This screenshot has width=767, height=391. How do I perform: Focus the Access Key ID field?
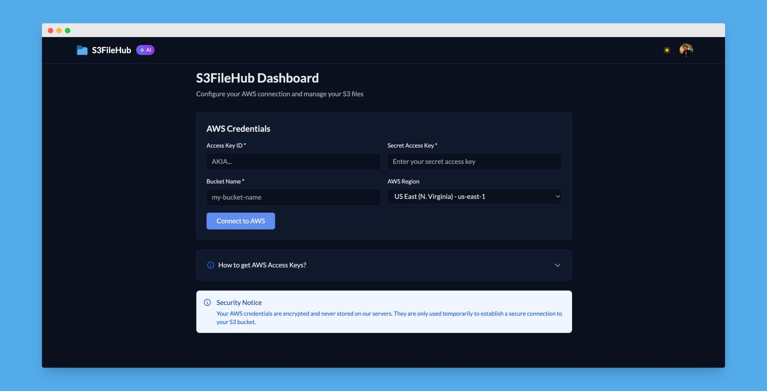coord(294,162)
